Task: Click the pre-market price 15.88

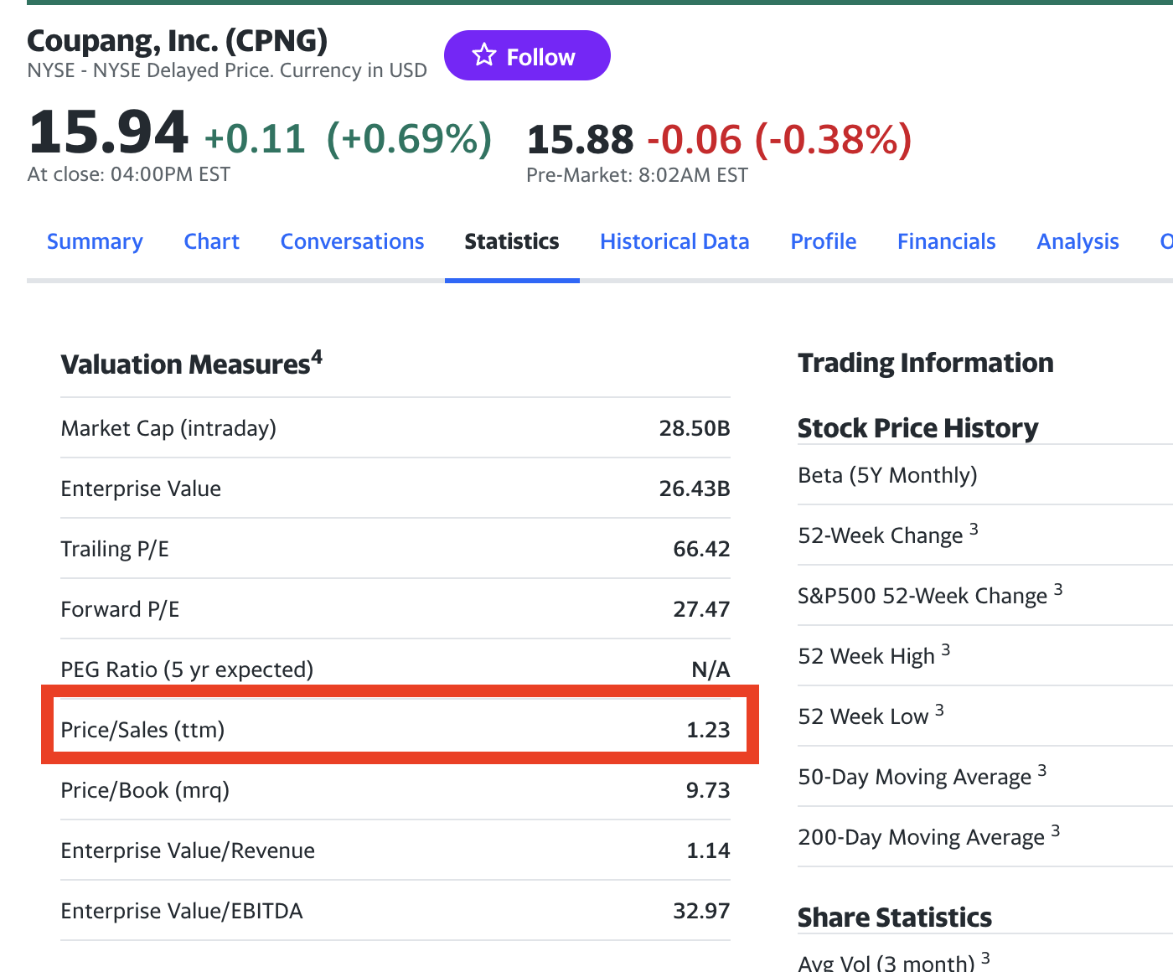Action: 580,139
